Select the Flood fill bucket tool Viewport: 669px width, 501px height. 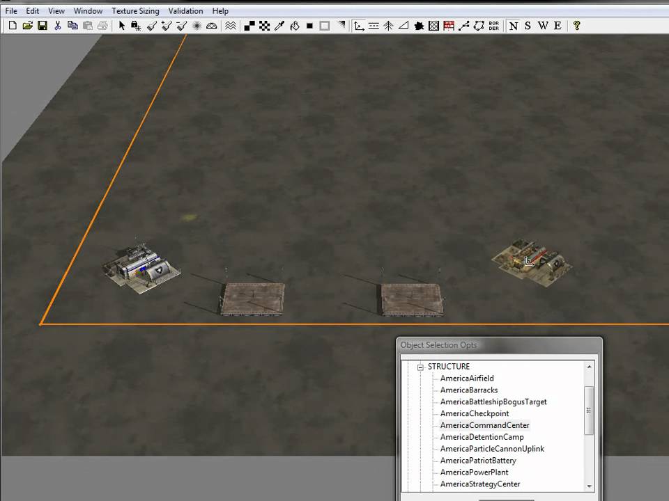click(295, 26)
